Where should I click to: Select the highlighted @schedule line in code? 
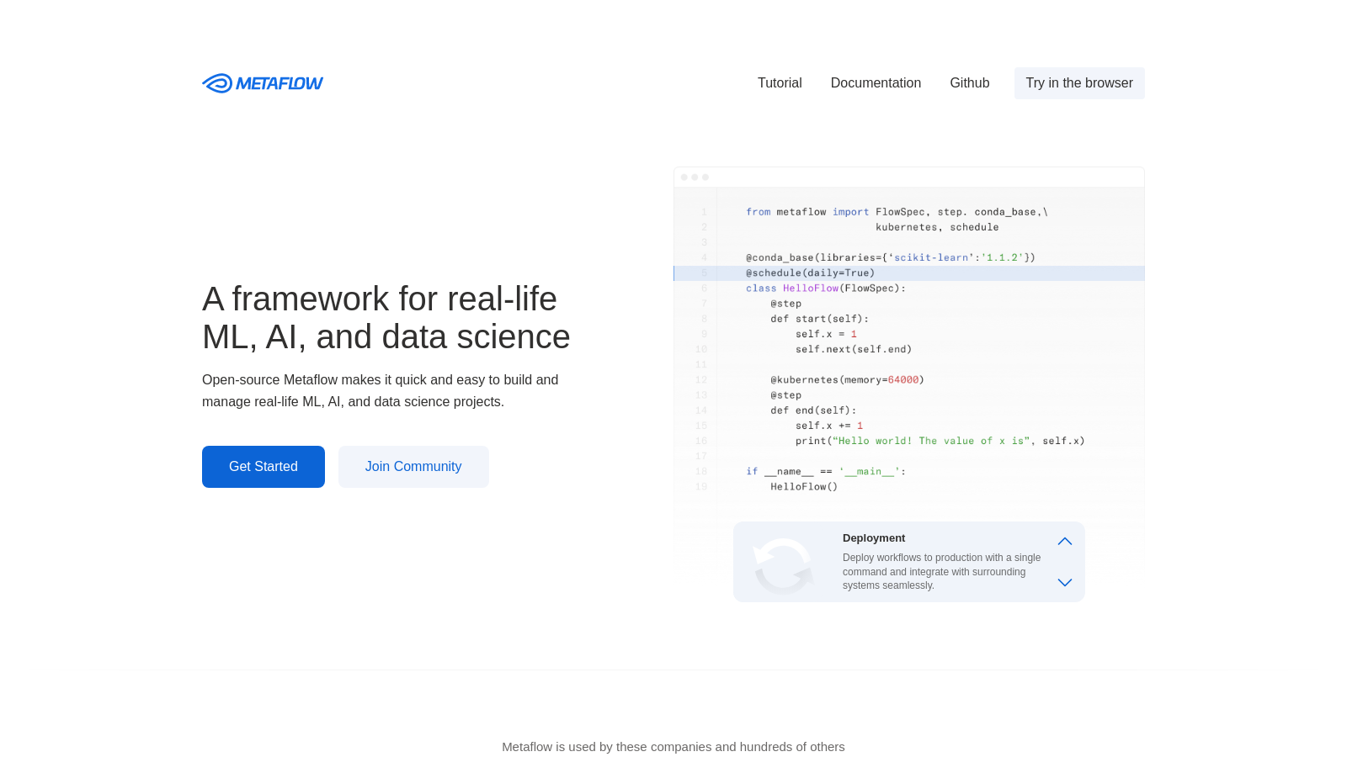[810, 273]
